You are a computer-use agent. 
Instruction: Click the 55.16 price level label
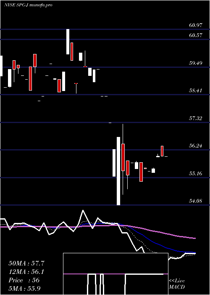pyautogui.click(x=196, y=173)
